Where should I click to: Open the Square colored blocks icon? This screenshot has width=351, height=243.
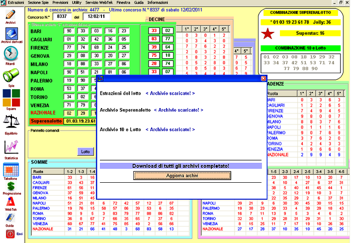pyautogui.click(x=11, y=98)
